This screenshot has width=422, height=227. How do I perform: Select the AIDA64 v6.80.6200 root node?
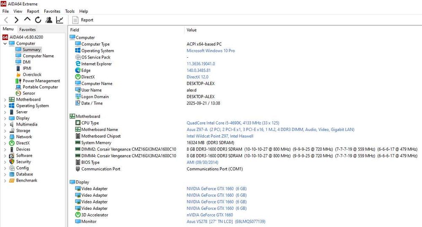(26, 37)
